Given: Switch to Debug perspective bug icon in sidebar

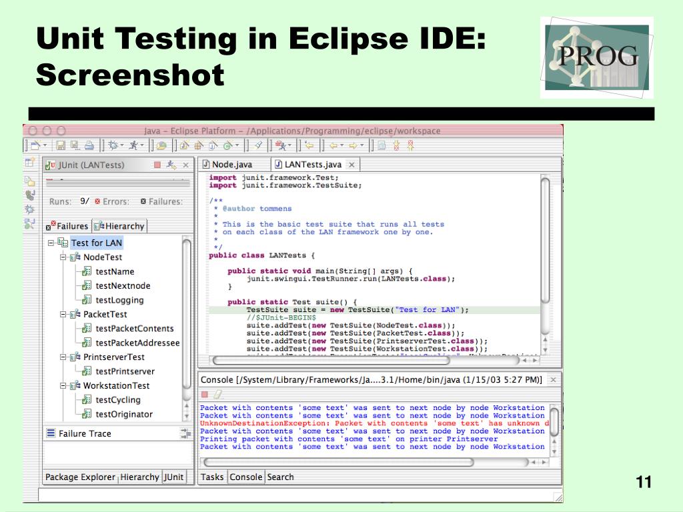Looking at the screenshot, I should [29, 209].
